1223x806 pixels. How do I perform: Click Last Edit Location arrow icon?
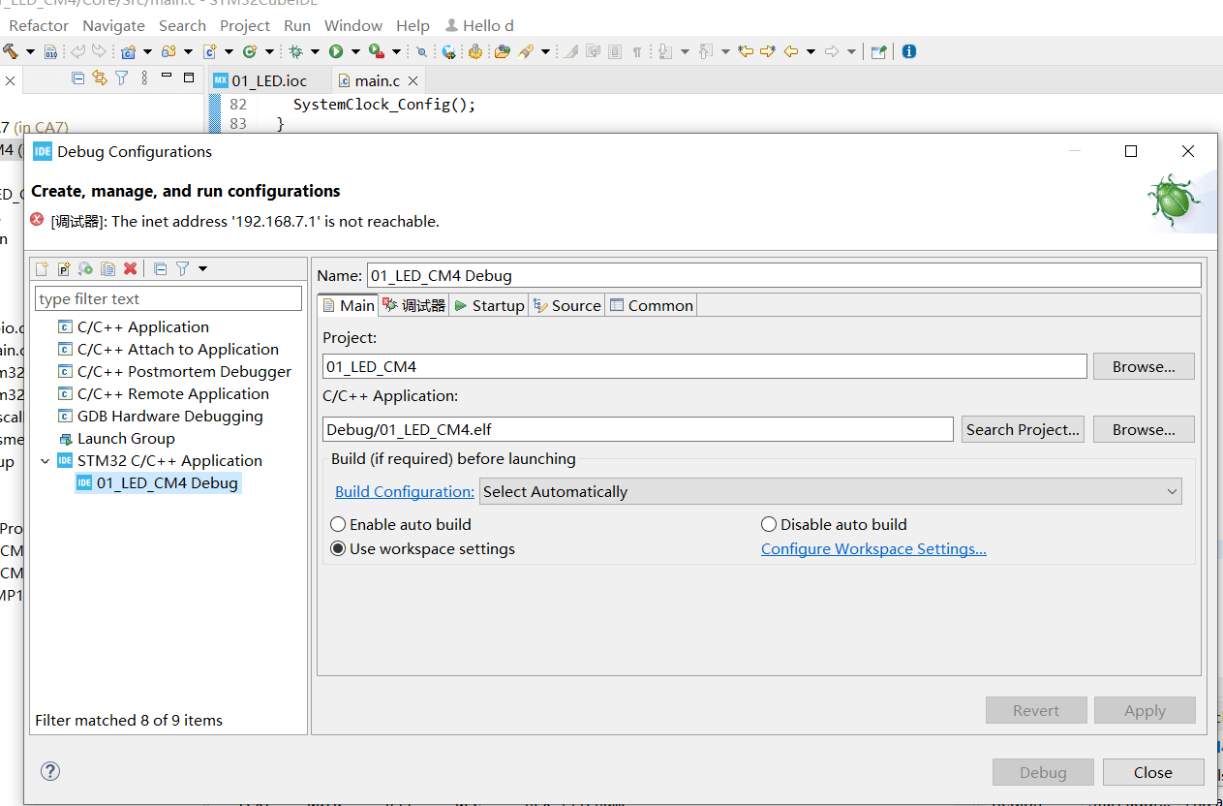click(x=746, y=51)
